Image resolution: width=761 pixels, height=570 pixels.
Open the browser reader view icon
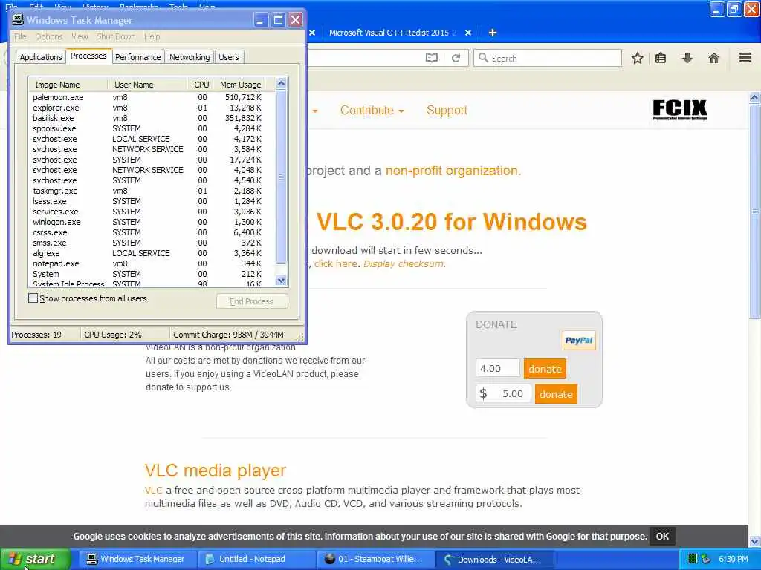(432, 58)
